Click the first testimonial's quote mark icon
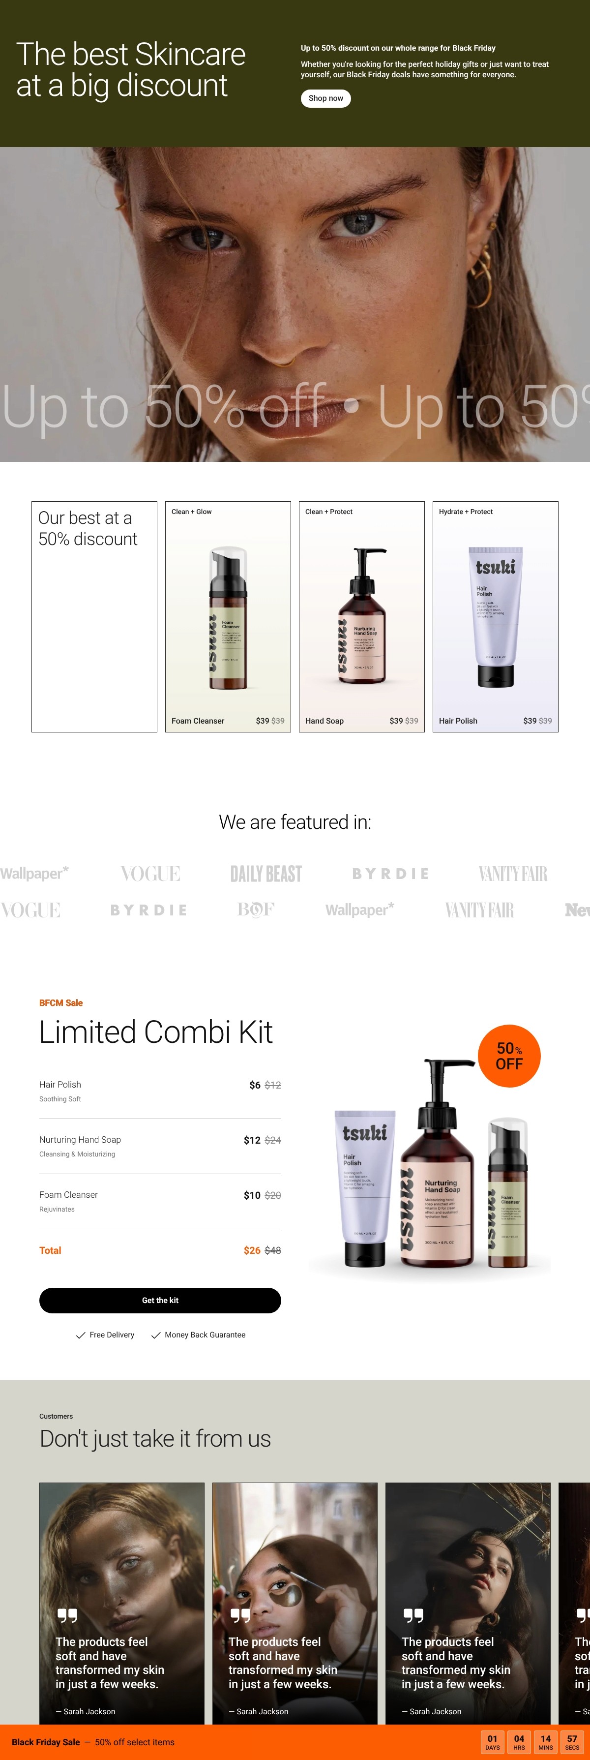The image size is (590, 1760). coord(67,1616)
